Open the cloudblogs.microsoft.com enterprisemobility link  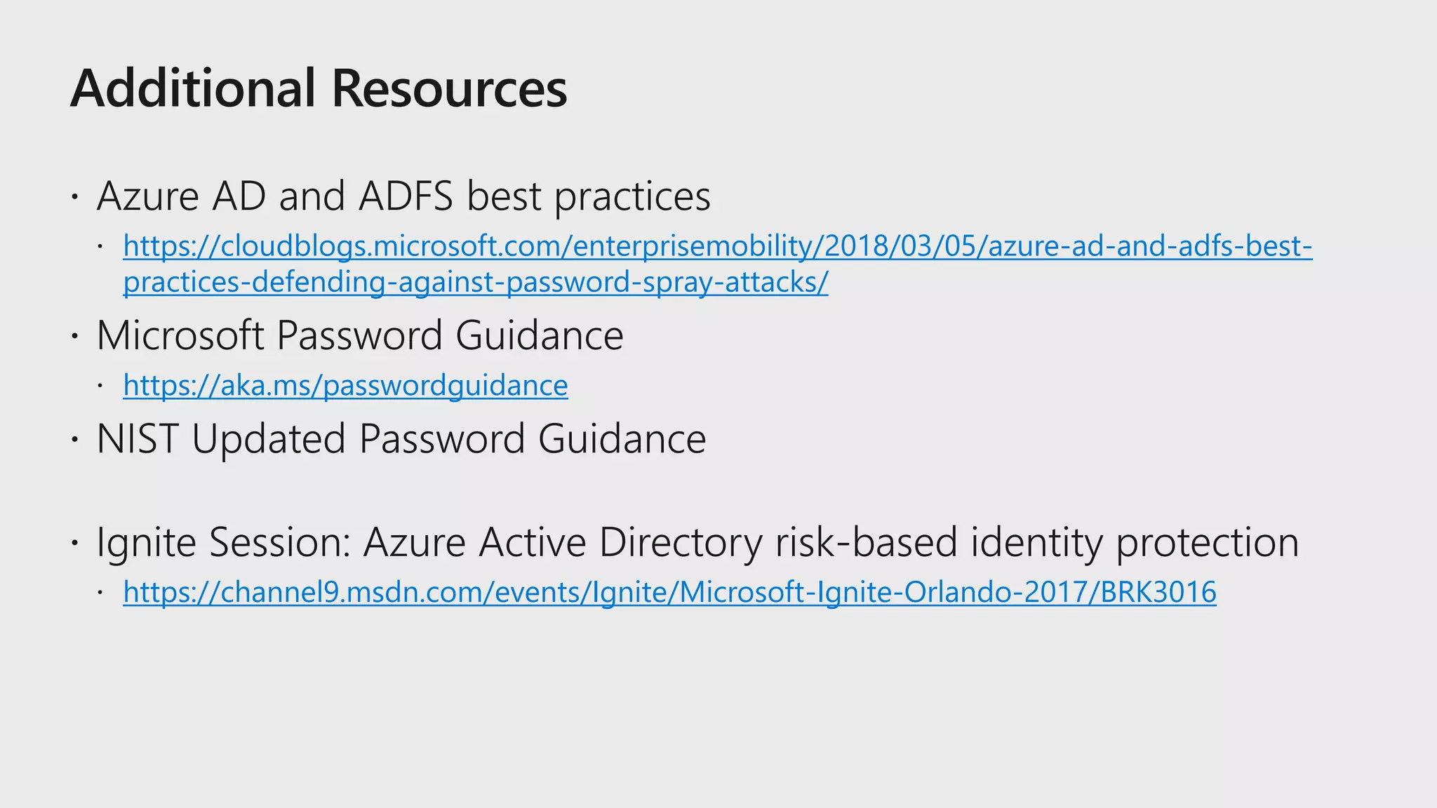pos(717,246)
